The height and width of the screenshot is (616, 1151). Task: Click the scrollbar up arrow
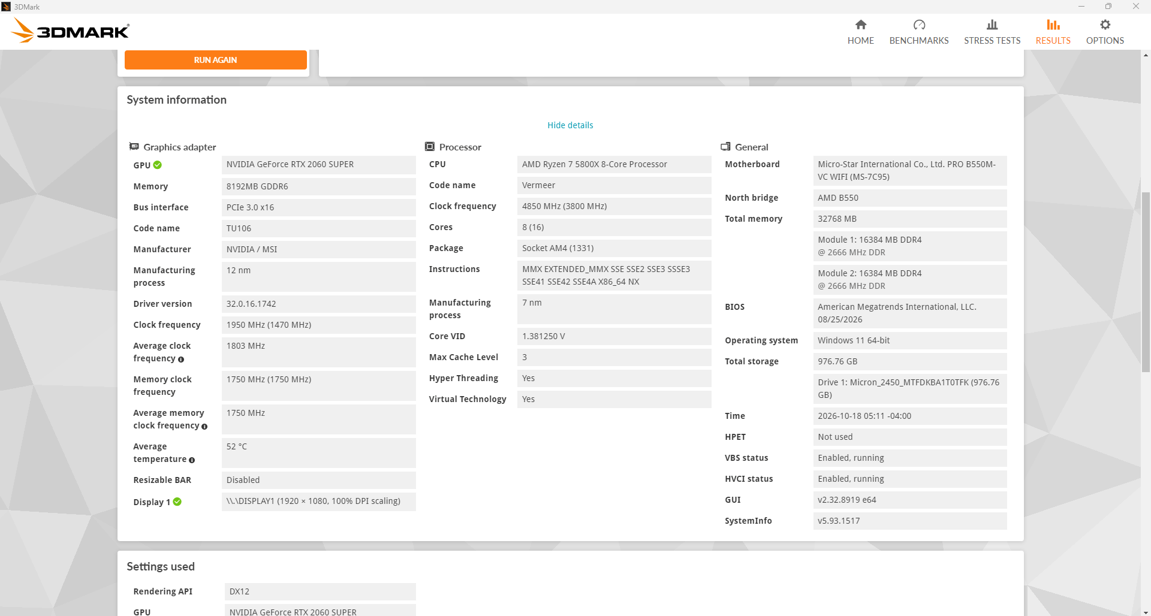click(1146, 55)
